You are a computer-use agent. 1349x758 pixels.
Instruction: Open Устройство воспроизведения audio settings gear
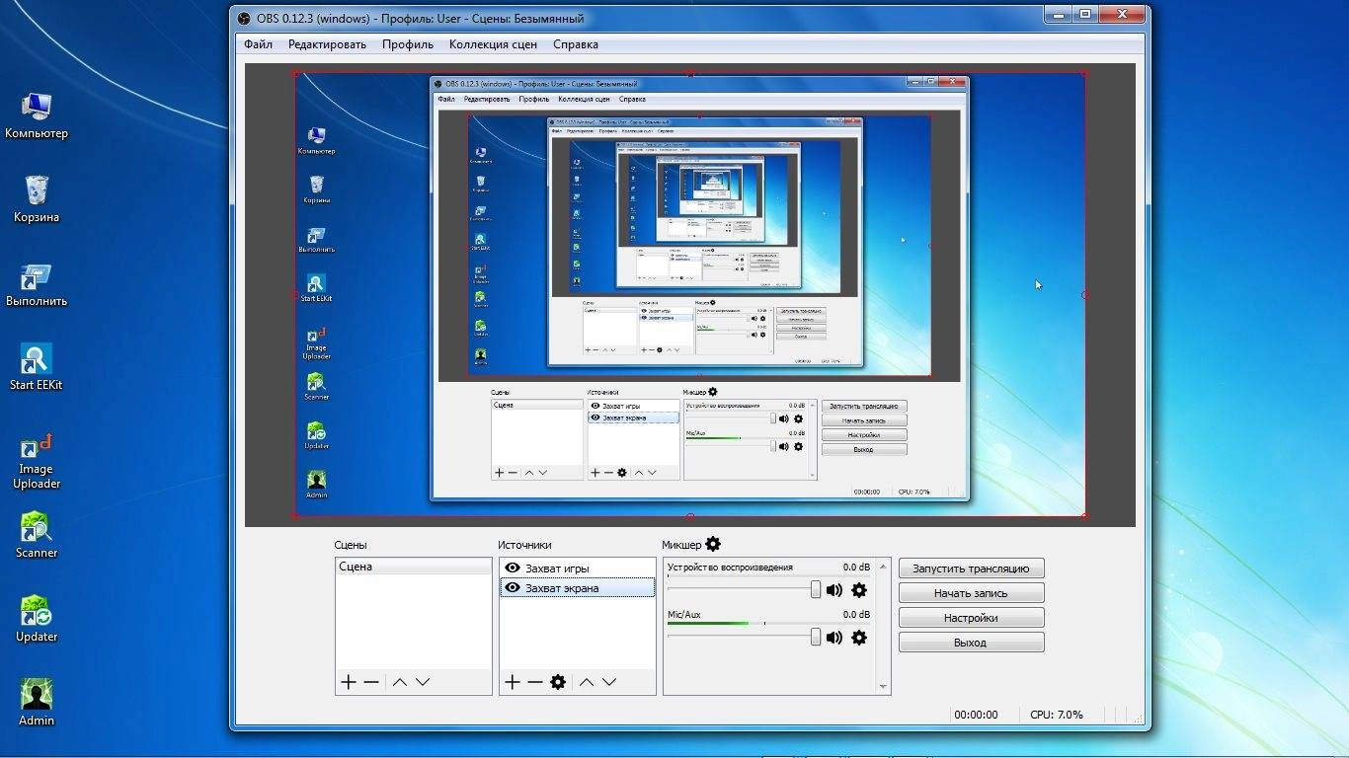(859, 590)
